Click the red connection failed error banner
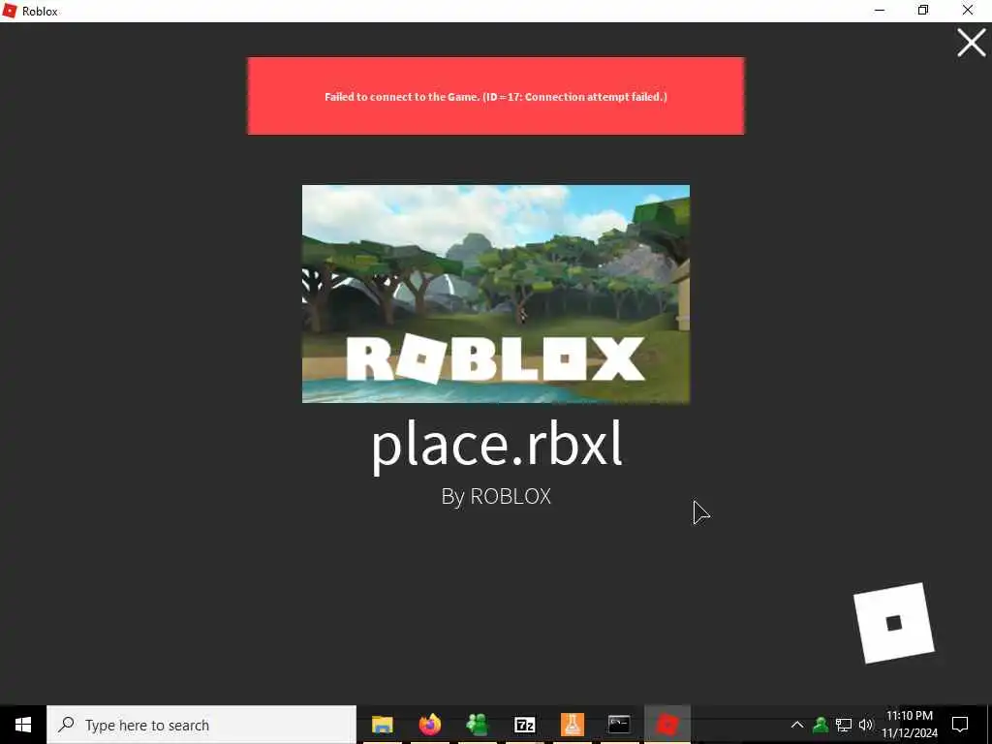 pos(495,96)
